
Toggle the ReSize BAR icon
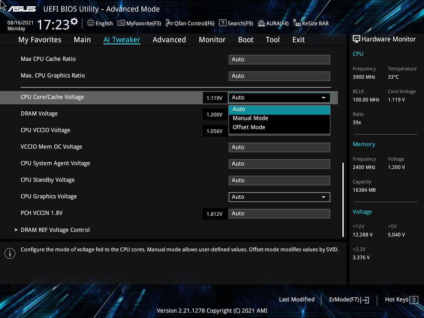tap(297, 23)
